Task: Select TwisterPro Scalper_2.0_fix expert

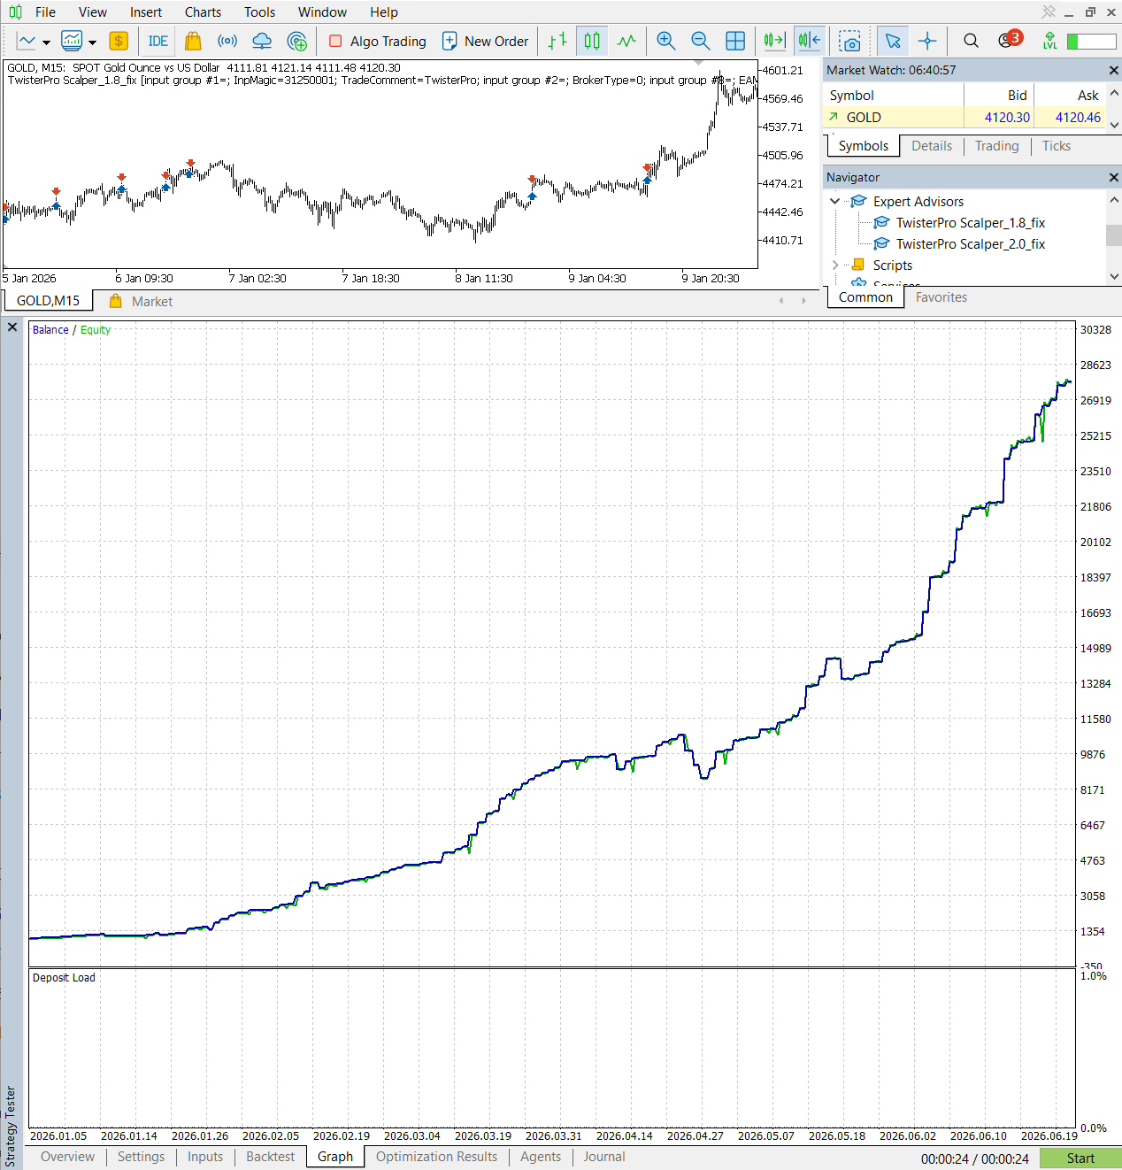Action: coord(971,244)
